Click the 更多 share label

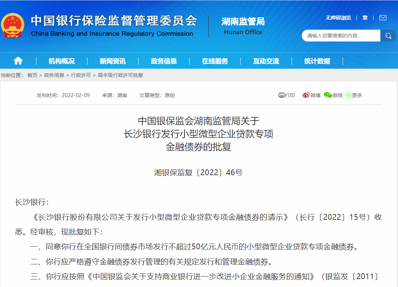tap(357, 95)
